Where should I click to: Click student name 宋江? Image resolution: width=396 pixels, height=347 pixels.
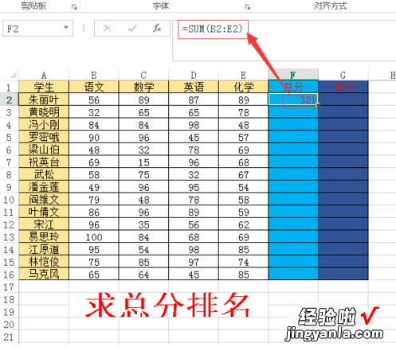(x=44, y=224)
